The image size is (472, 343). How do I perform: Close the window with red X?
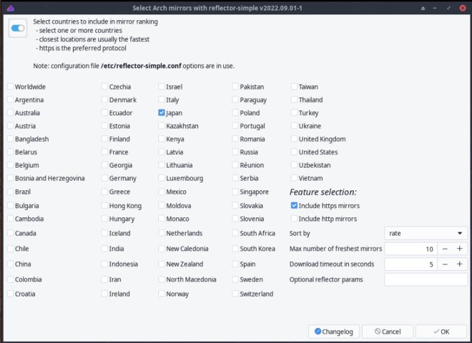point(463,8)
